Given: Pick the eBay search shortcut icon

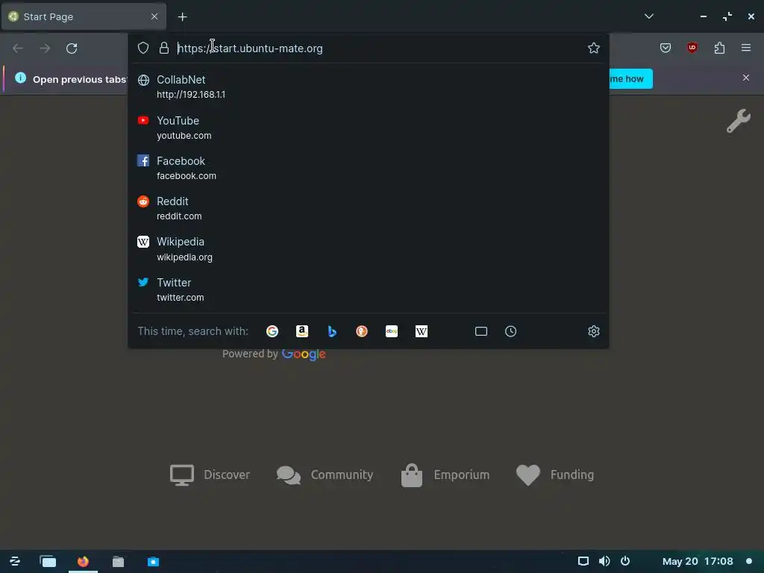Looking at the screenshot, I should 392,331.
